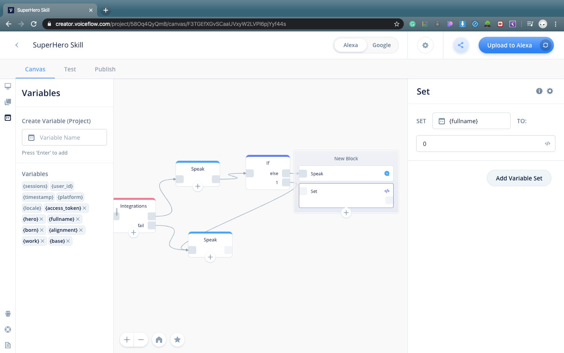Click the code </> icon in value field
This screenshot has width=564, height=353.
pos(547,143)
